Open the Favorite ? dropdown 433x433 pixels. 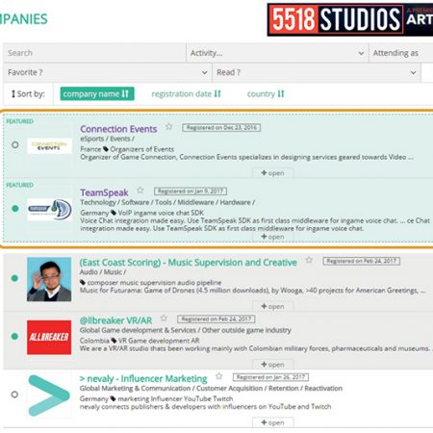coord(108,72)
